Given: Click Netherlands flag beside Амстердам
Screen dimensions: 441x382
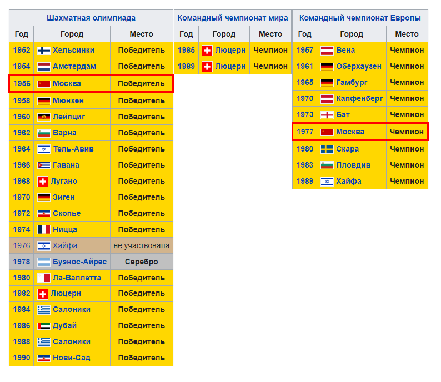Looking at the screenshot, I should click(x=44, y=67).
